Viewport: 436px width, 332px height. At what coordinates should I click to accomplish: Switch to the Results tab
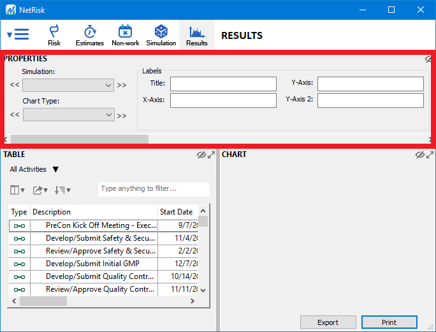pyautogui.click(x=197, y=34)
